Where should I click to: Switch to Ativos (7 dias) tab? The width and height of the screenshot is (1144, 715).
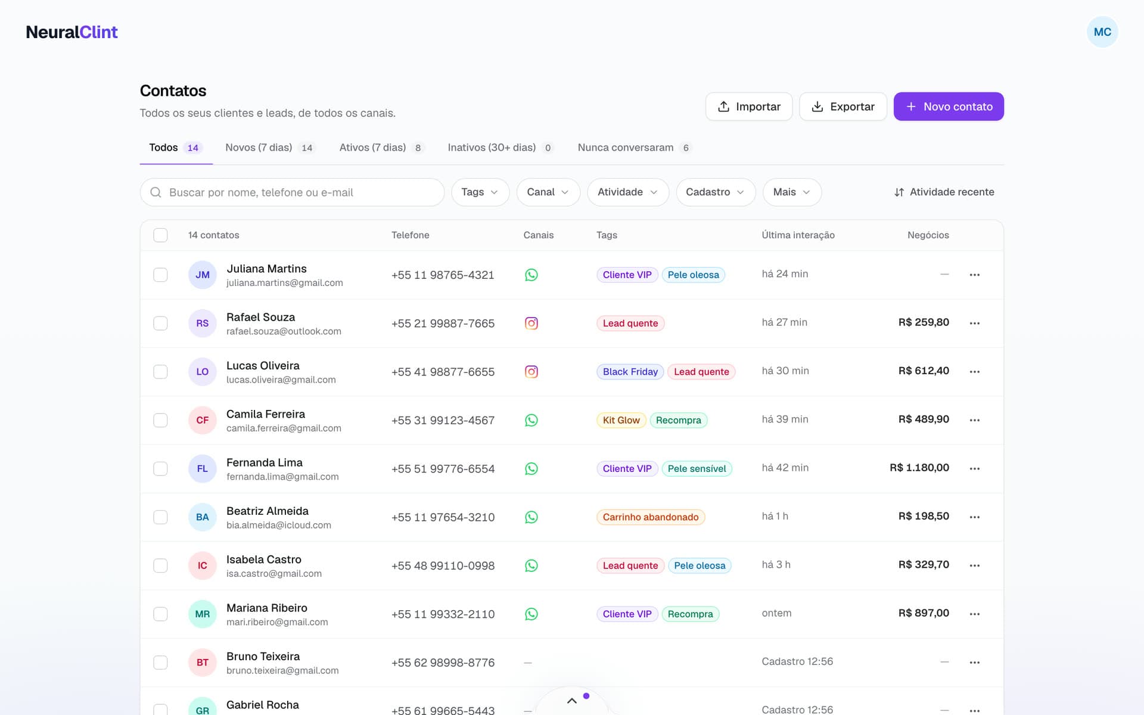(381, 148)
